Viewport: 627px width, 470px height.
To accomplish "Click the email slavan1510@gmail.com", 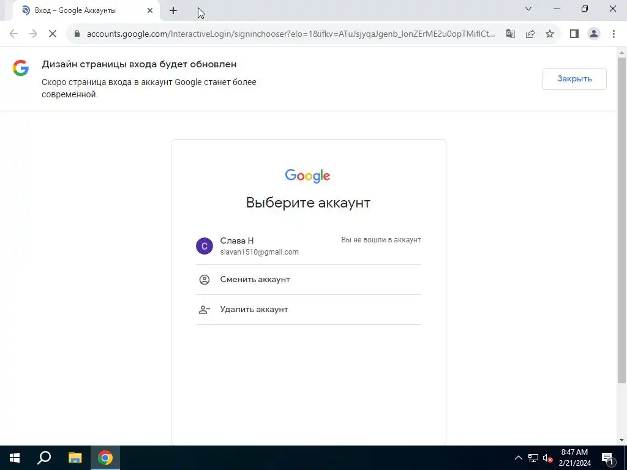I will pos(259,252).
